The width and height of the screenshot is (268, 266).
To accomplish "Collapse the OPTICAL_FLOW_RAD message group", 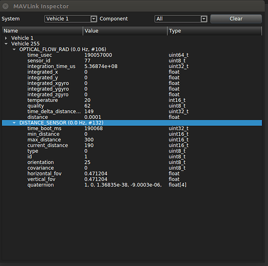I will click(x=14, y=50).
